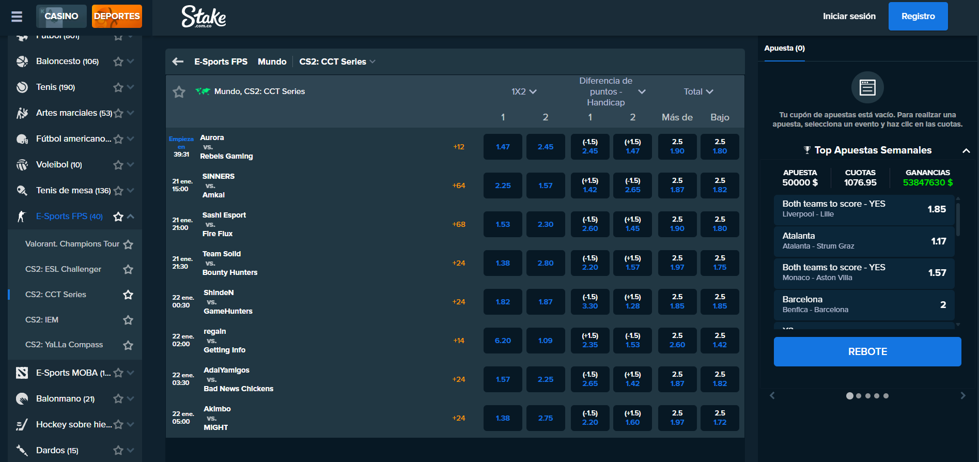Click the Dardos dart icon

coord(22,451)
